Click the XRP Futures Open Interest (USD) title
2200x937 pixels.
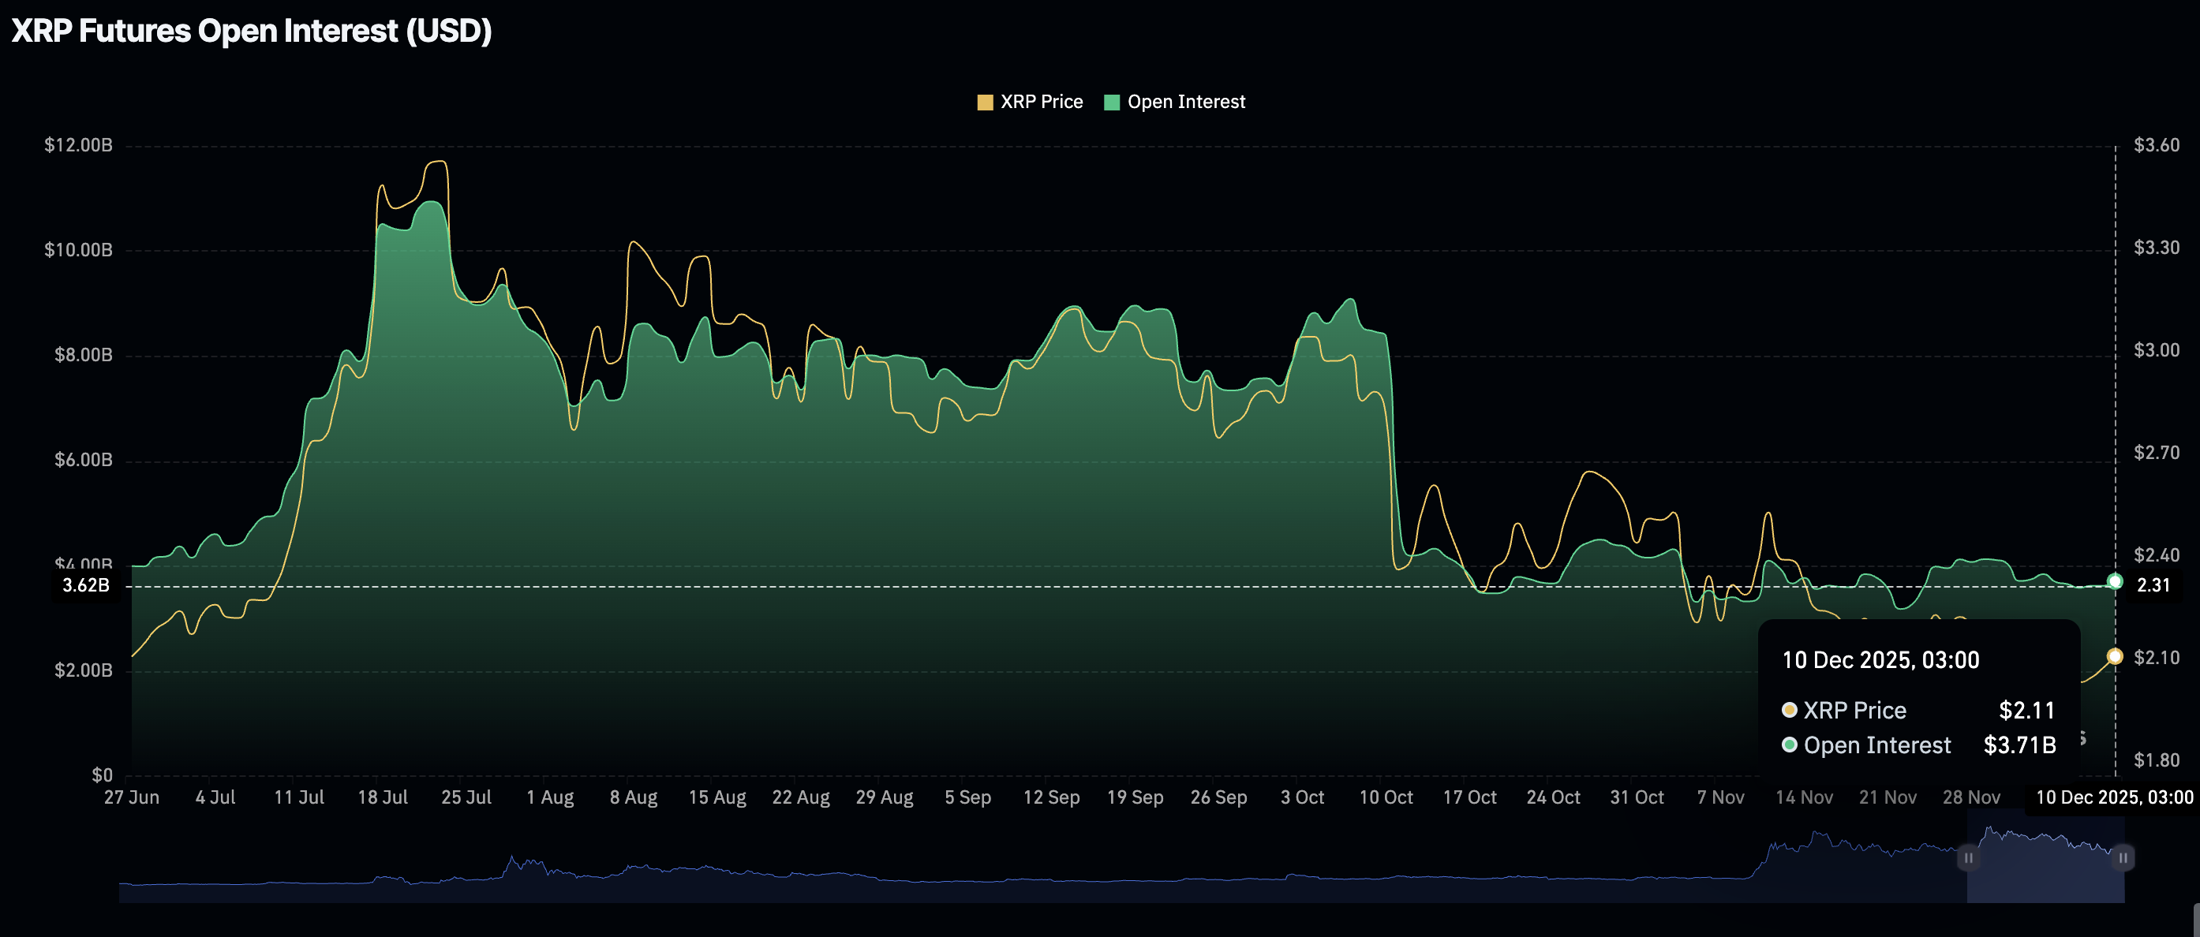[251, 32]
